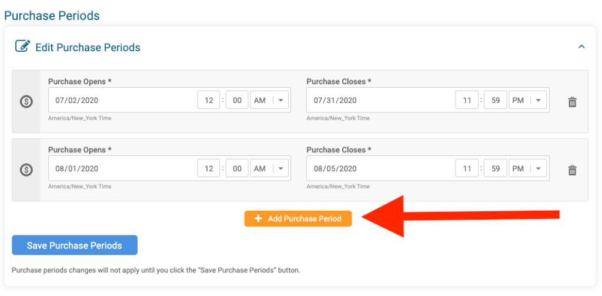Click minutes field 59 in second Purchase Closes
This screenshot has height=296, width=602.
point(496,168)
